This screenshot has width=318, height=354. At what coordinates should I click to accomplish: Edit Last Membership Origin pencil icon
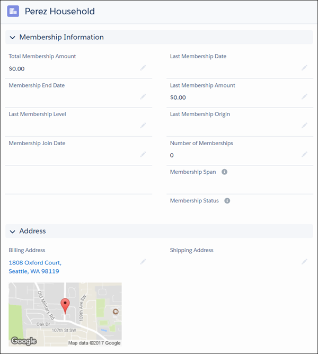point(304,125)
